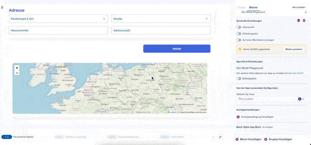This screenshot has height=145, width=311.
Task: Click plus icon beside Block hinzufügen
Action: (237, 139)
